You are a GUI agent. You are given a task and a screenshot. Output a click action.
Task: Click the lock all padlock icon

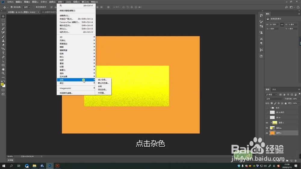tap(286, 103)
